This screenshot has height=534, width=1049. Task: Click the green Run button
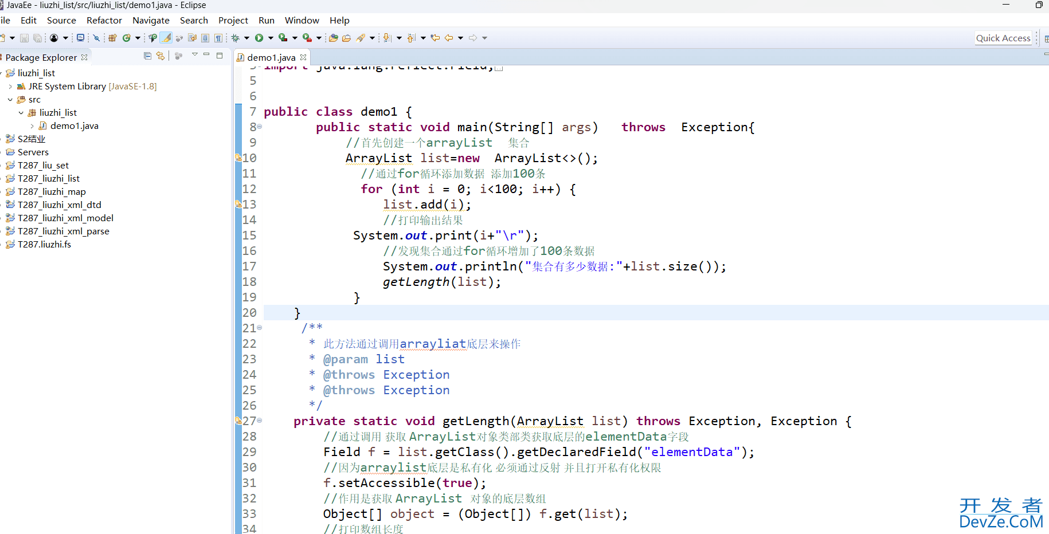259,38
